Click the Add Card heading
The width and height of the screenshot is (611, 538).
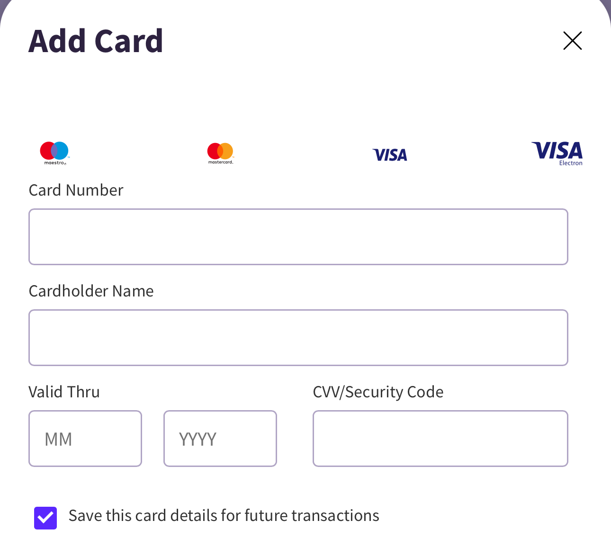(x=96, y=41)
